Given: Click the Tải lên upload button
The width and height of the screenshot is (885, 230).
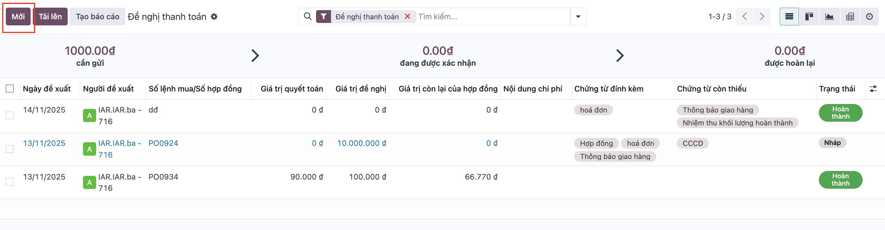Looking at the screenshot, I should click(50, 17).
